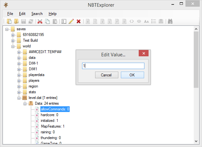This screenshot has width=202, height=147.
Task: Expand the ##MCEDIT.TEMP## folder
Action: coord(19,52)
